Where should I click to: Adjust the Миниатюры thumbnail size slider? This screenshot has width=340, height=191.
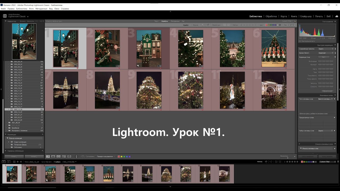287,158
